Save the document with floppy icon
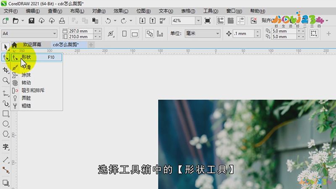 (31, 21)
